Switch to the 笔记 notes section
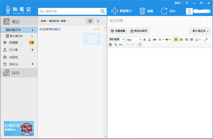 (x=19, y=21)
